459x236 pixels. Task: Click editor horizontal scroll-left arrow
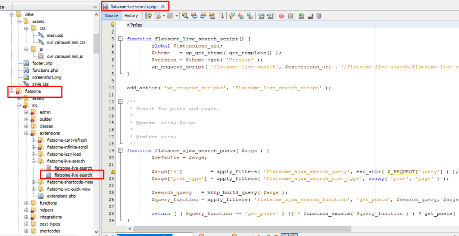click(x=130, y=229)
